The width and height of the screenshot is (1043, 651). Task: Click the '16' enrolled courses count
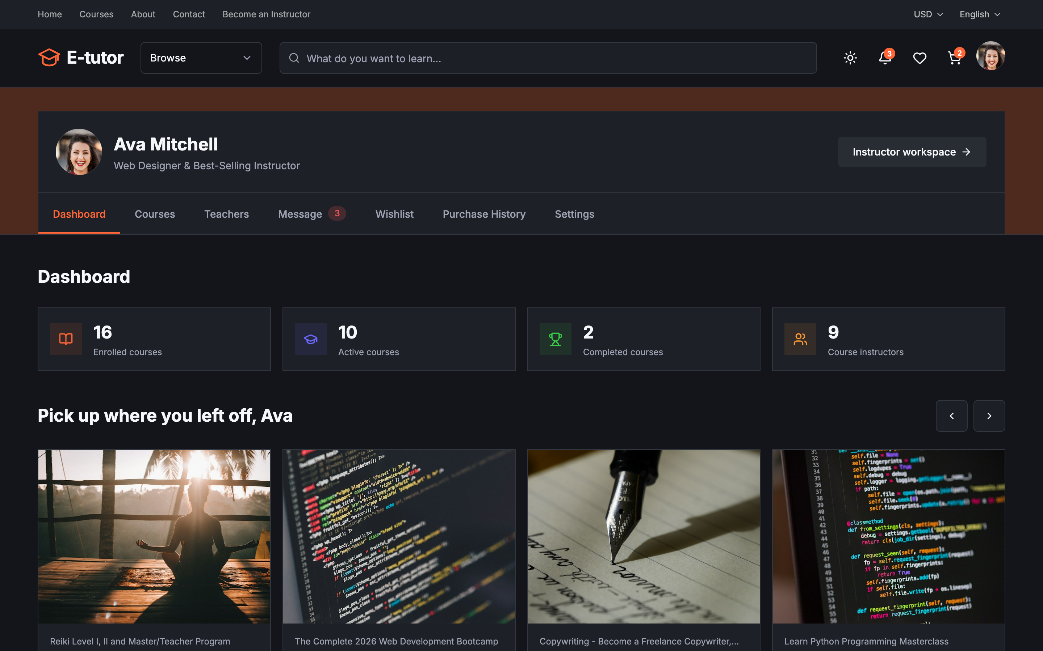pos(102,332)
